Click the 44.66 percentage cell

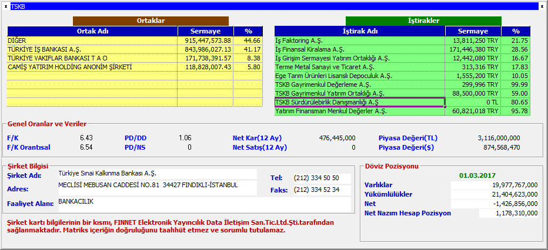tap(248, 40)
